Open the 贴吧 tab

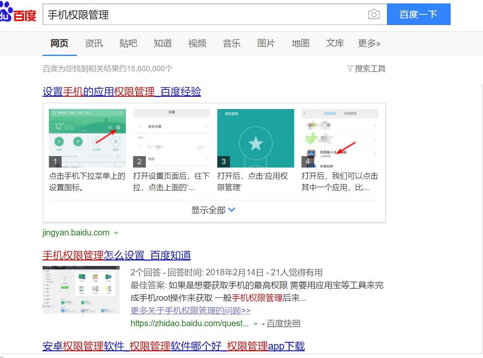pyautogui.click(x=128, y=43)
